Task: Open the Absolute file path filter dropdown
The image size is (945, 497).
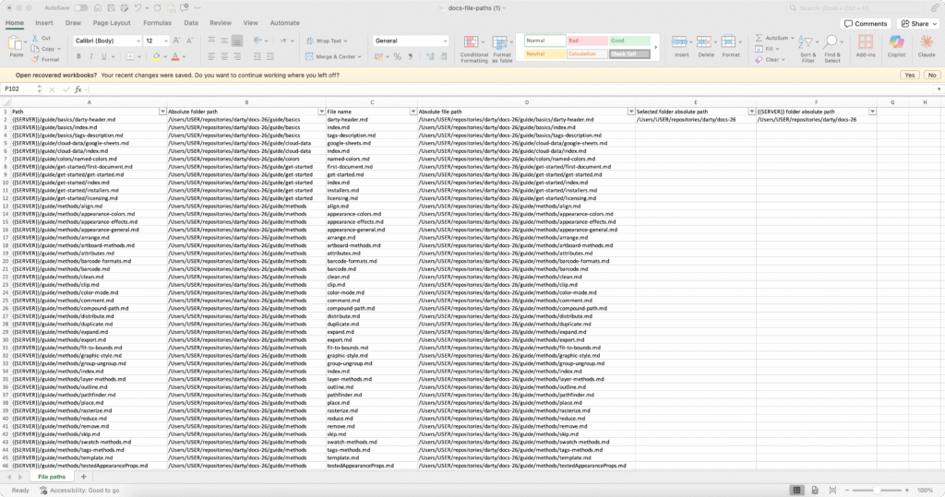Action: pos(631,112)
